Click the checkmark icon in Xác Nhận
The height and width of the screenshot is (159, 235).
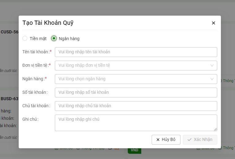coord(189,140)
